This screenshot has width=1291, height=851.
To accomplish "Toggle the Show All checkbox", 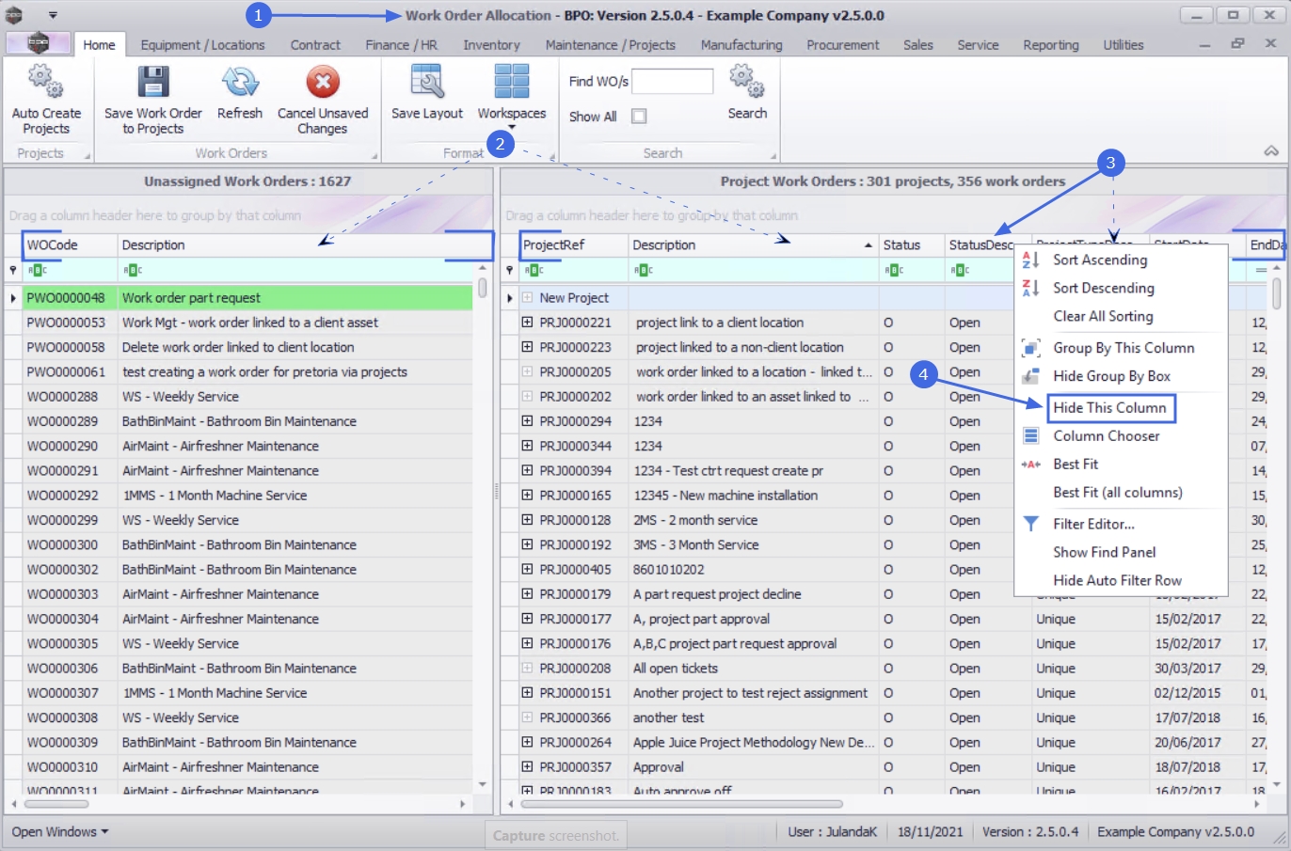I will click(x=639, y=117).
